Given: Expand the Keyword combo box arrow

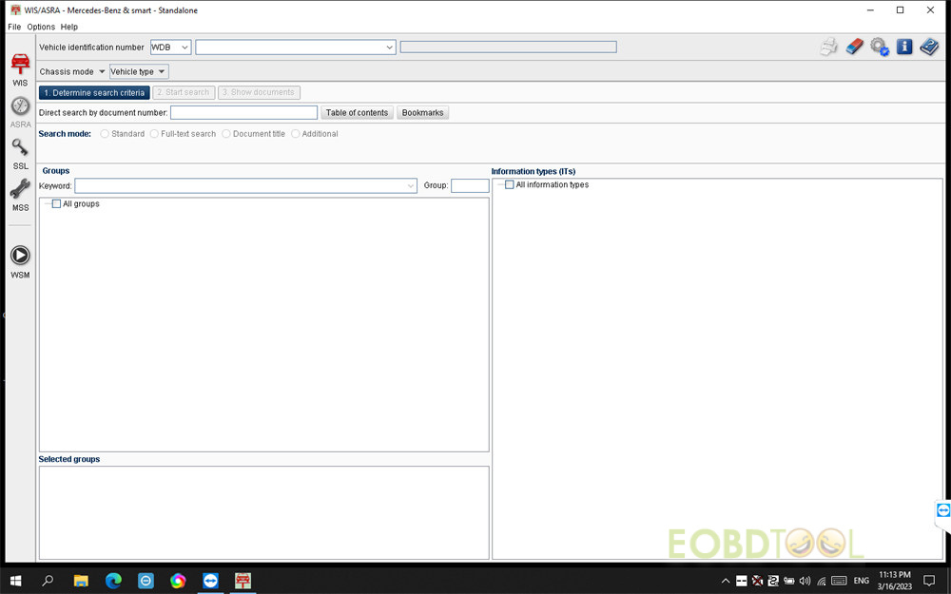Looking at the screenshot, I should pyautogui.click(x=411, y=186).
